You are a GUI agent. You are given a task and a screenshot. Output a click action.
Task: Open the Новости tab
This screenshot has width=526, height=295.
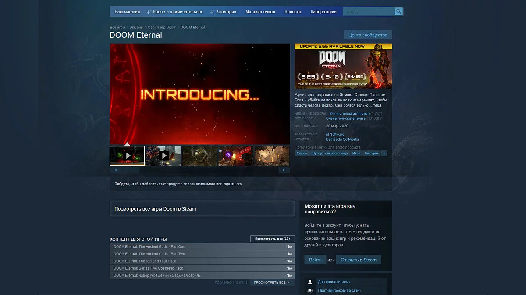292,12
